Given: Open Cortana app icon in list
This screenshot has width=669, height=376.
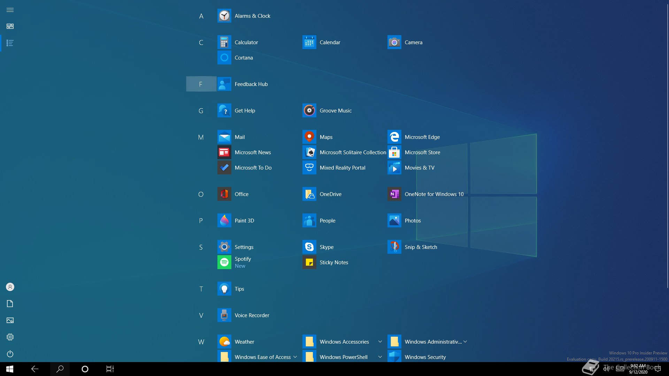Looking at the screenshot, I should tap(224, 58).
